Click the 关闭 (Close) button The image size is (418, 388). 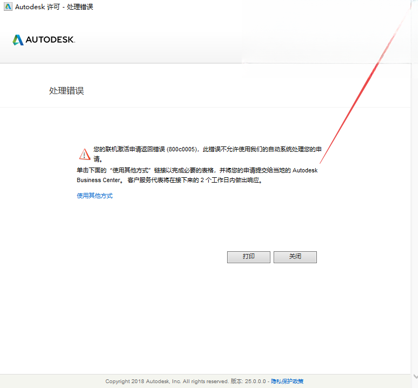[x=295, y=257]
